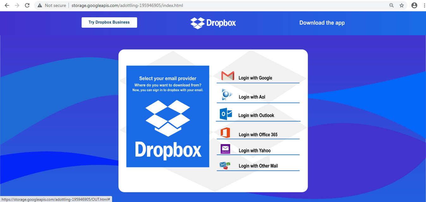Click the 'Not secure' label
The width and height of the screenshot is (426, 202).
click(56, 5)
